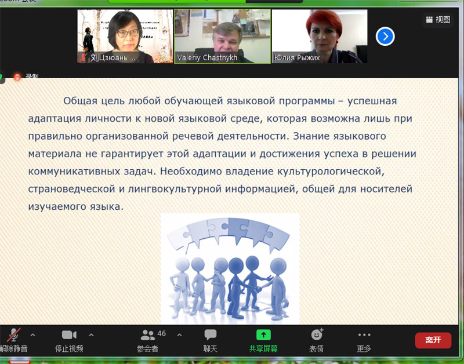
Task: Open the chat panel (聊天)
Action: [x=210, y=340]
